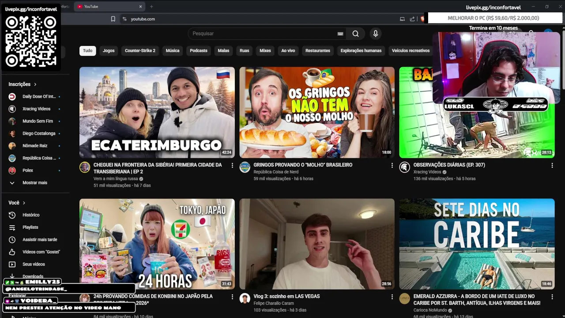Screen dimensions: 565x318
Task: Open Observações Diárias (Ep. 307) title
Action: [449, 165]
